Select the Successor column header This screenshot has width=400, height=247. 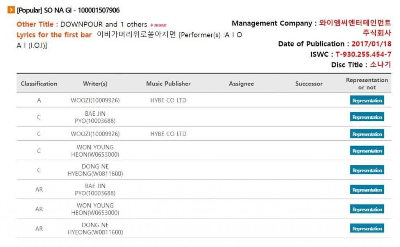309,84
